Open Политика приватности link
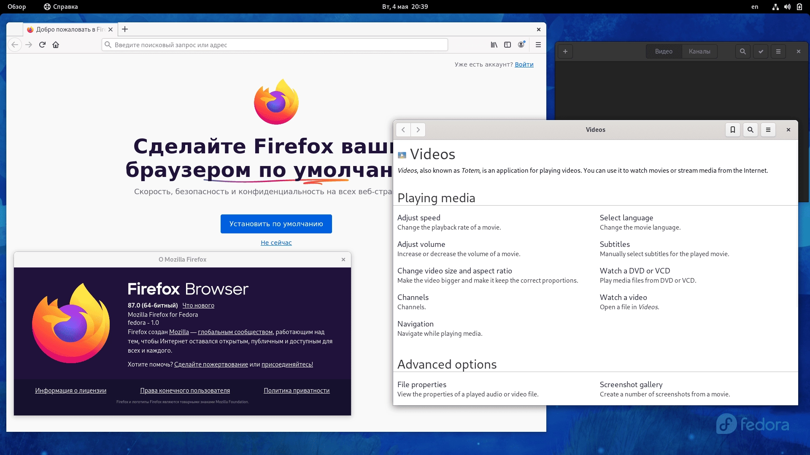 (x=297, y=391)
